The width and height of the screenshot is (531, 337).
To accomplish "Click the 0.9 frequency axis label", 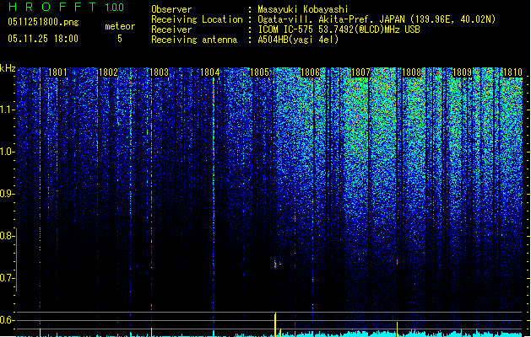I will pyautogui.click(x=8, y=194).
